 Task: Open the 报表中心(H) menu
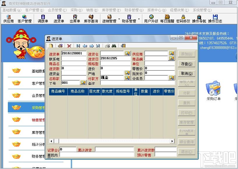tap(157, 10)
